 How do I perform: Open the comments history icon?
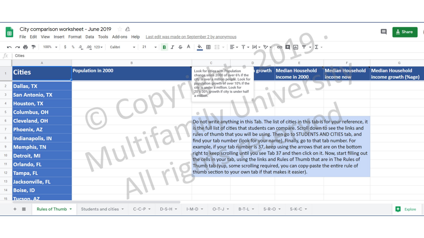(383, 32)
